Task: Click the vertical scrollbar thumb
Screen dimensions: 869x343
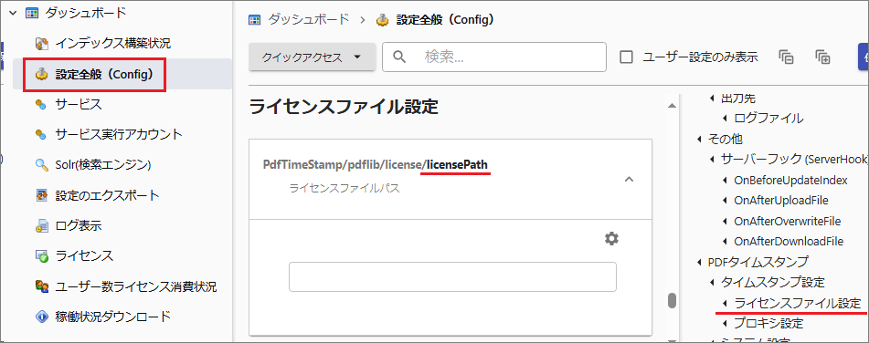Action: coord(672,300)
